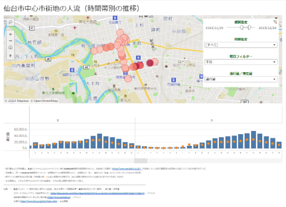Select the tallest bar in right chart
The width and height of the screenshot is (286, 207).
tap(254, 140)
